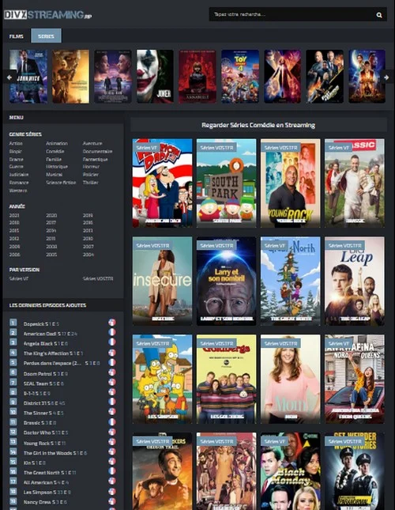Click the number 4 badge next to The King's Affection
This screenshot has width=395, height=510.
click(13, 353)
